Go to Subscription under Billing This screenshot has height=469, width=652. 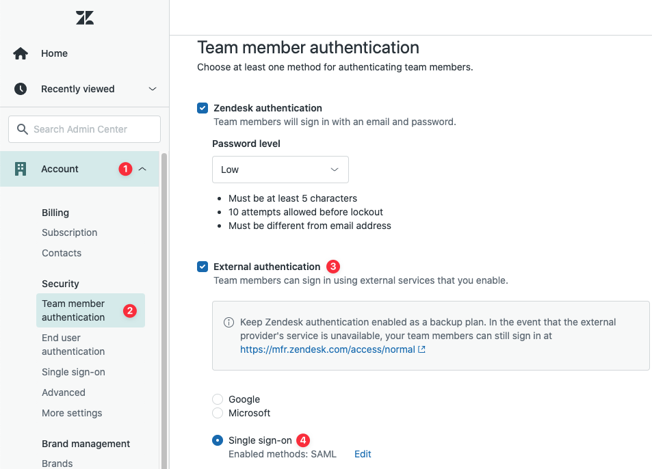pos(69,232)
